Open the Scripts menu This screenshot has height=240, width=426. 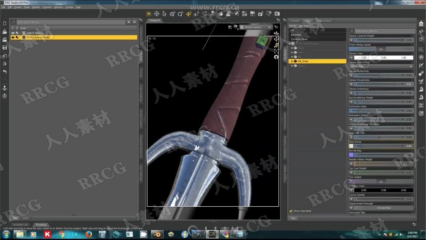(x=69, y=7)
